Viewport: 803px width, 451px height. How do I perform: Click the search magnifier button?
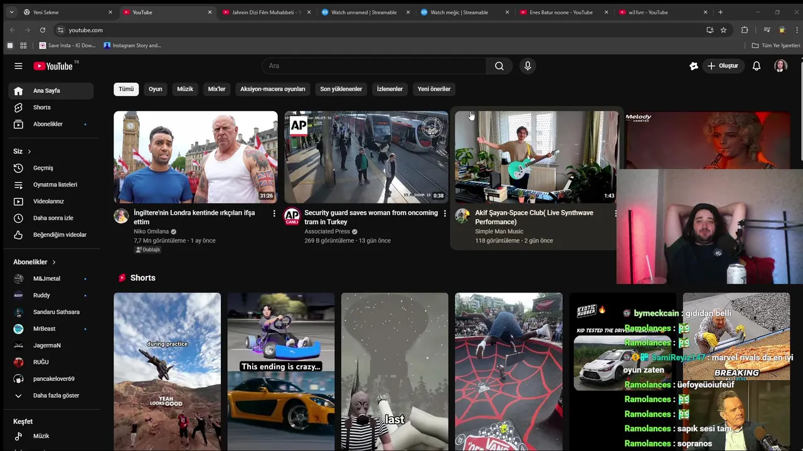(x=499, y=66)
